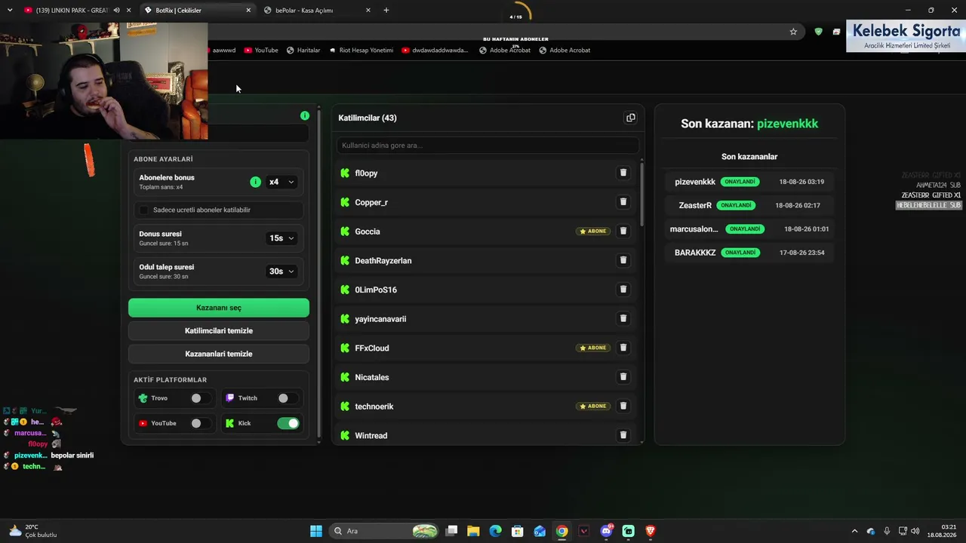Open new browser tab
This screenshot has width=966, height=543.
click(386, 10)
